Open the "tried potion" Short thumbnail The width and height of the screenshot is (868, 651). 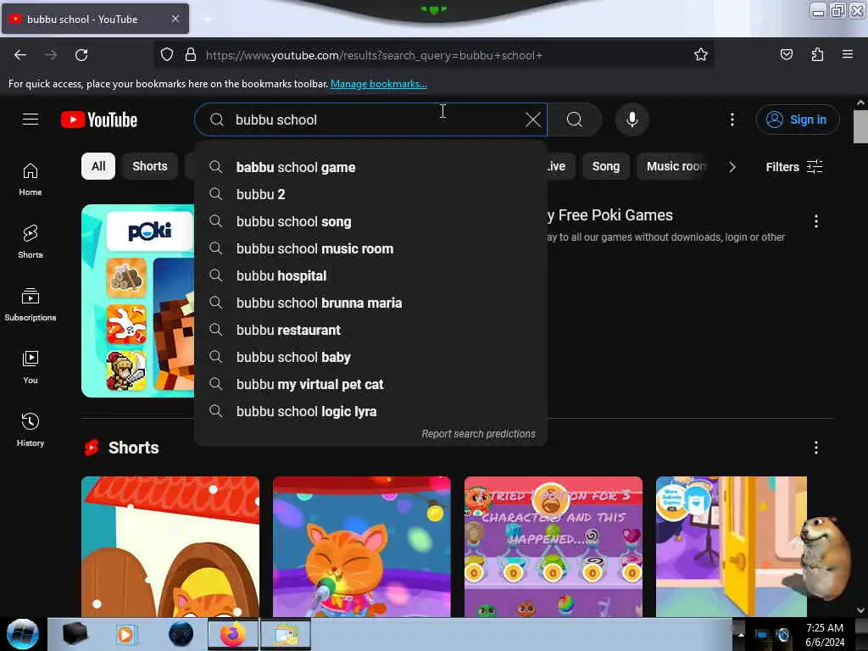click(553, 547)
